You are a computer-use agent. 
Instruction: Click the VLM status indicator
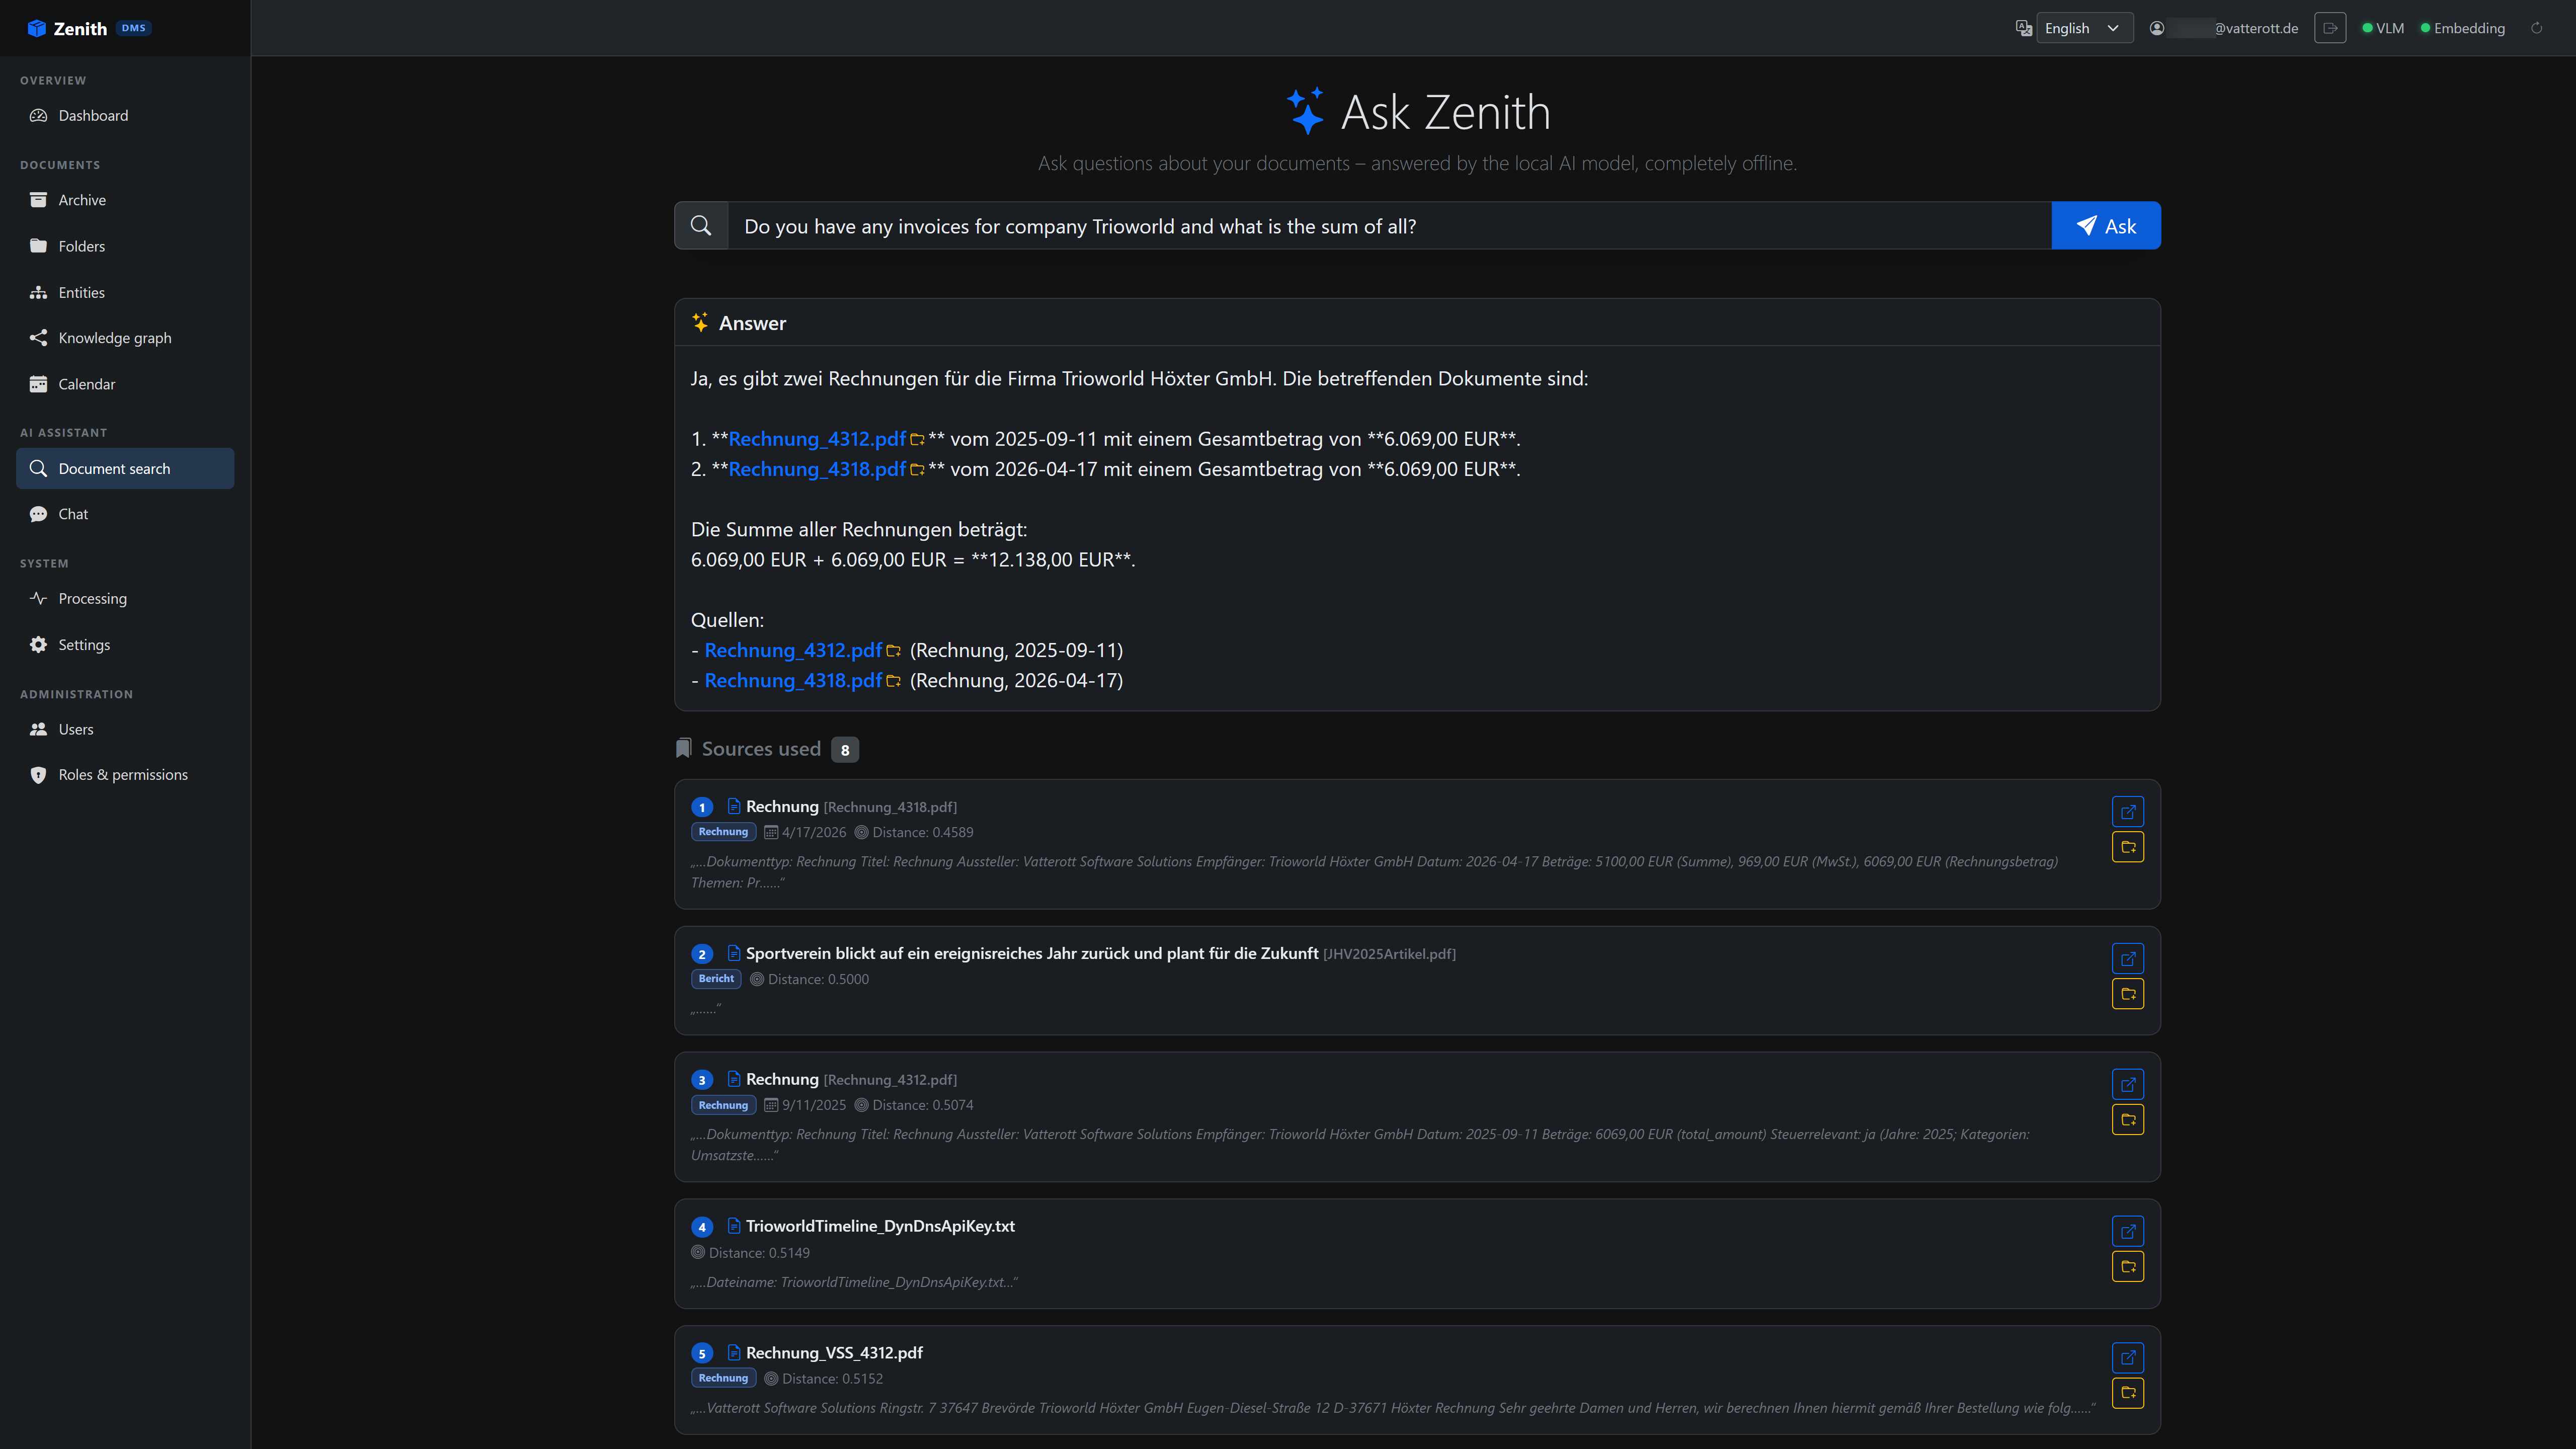(x=2383, y=28)
